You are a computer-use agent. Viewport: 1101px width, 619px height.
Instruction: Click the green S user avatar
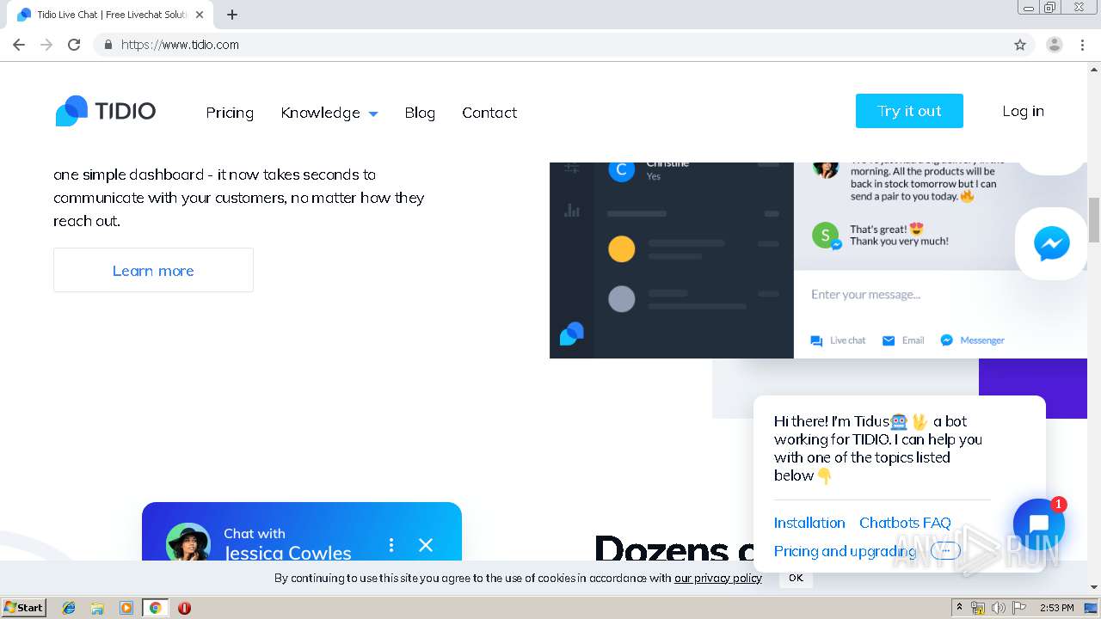(825, 235)
